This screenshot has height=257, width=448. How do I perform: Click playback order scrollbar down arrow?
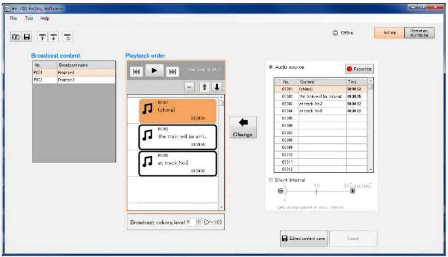pos(221,207)
